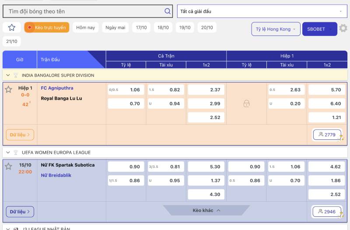This screenshot has width=350, height=230.
Task: Click the India Bangalore league trophy icon
Action: click(16, 75)
